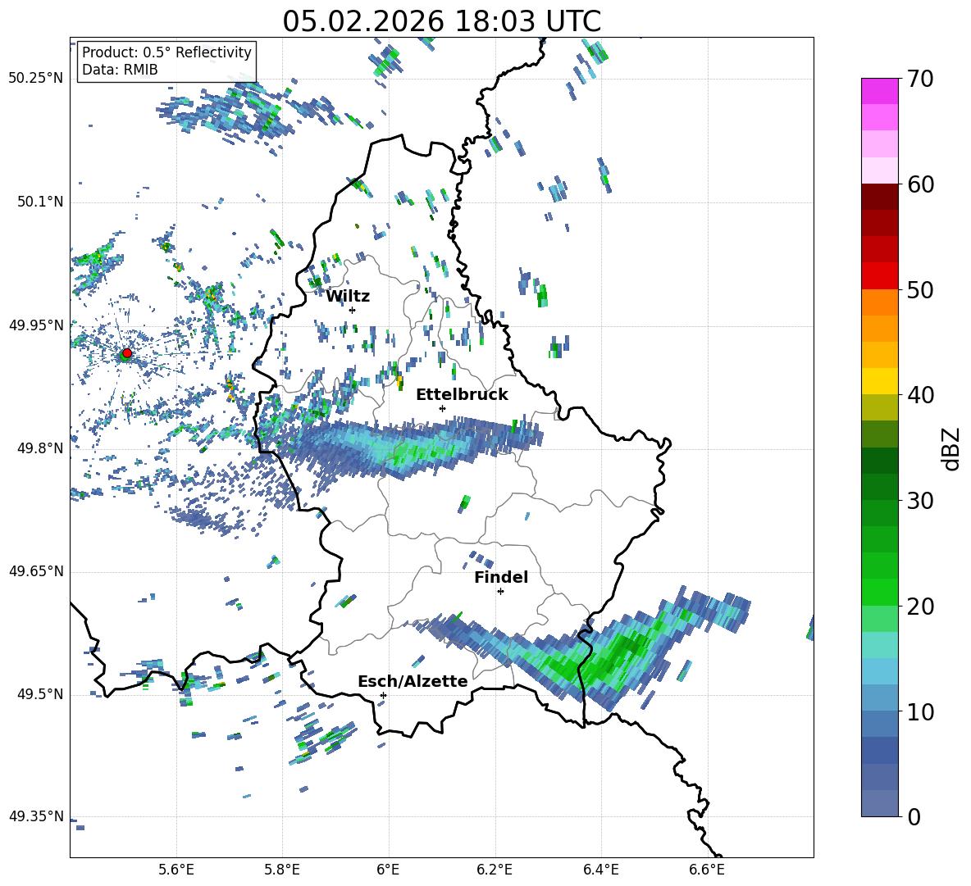This screenshot has width=971, height=886.
Task: Click the title 05.02.2026 18:03 UTC
Action: (441, 21)
